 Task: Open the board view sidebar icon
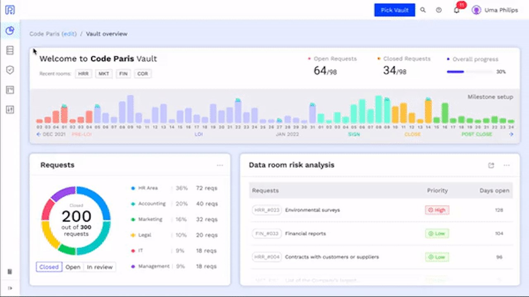coord(10,90)
